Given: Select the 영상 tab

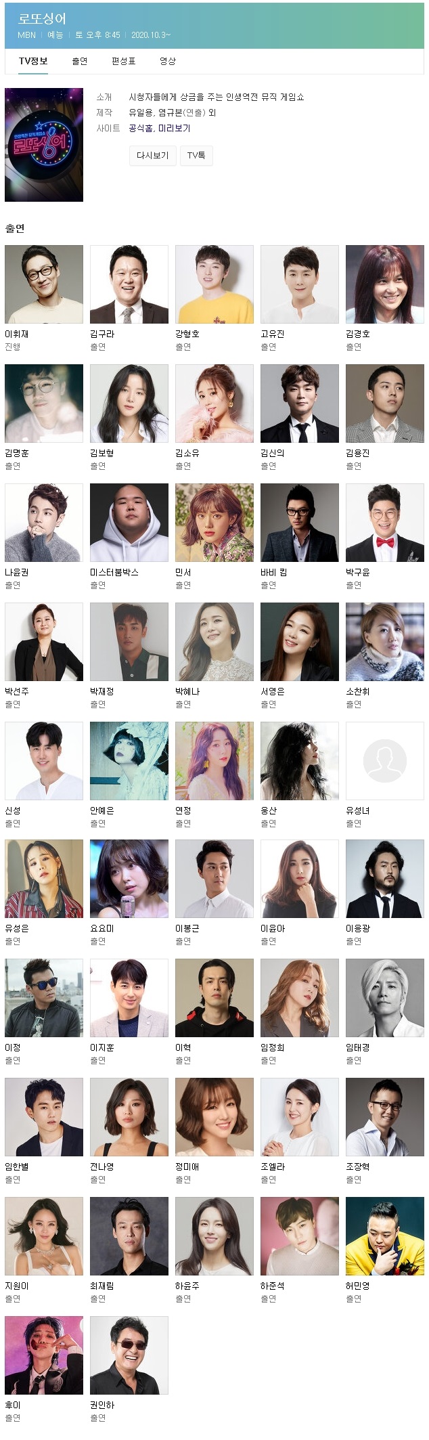Looking at the screenshot, I should coord(167,61).
